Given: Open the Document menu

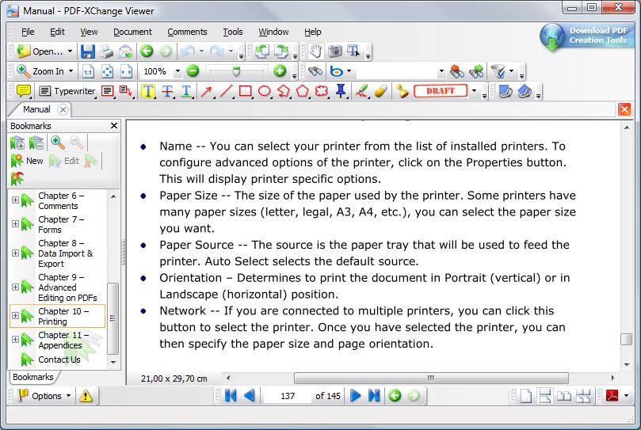Looking at the screenshot, I should coord(132,32).
